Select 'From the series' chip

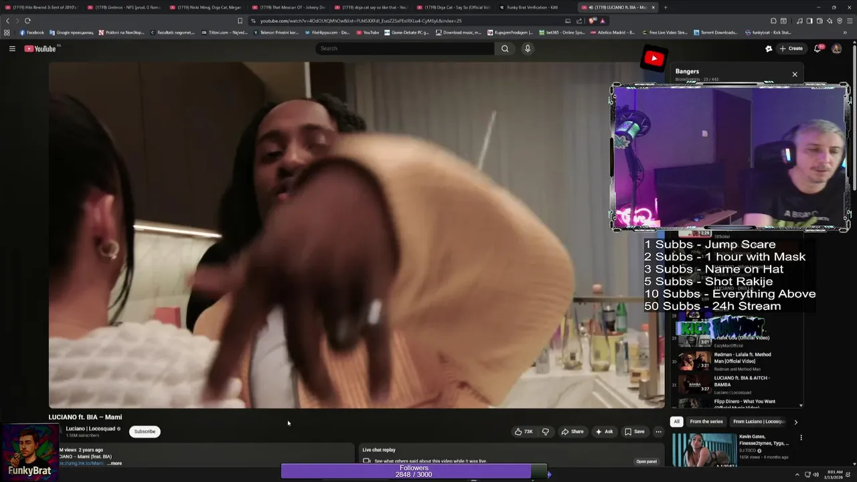coord(706,422)
